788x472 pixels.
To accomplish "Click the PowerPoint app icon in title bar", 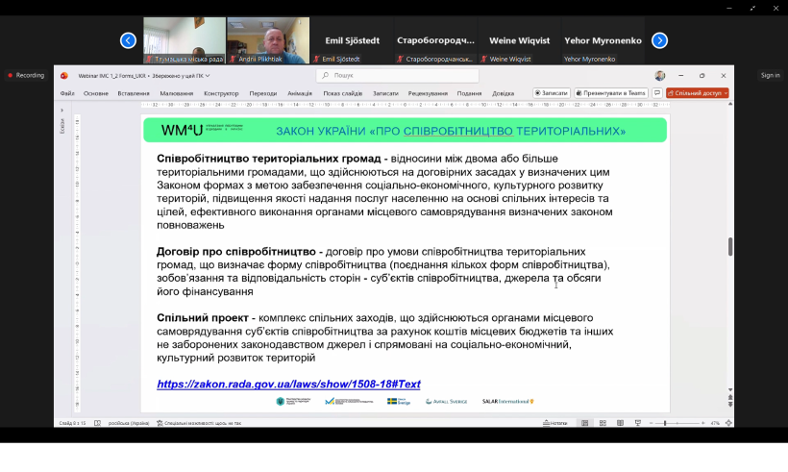I will [64, 75].
